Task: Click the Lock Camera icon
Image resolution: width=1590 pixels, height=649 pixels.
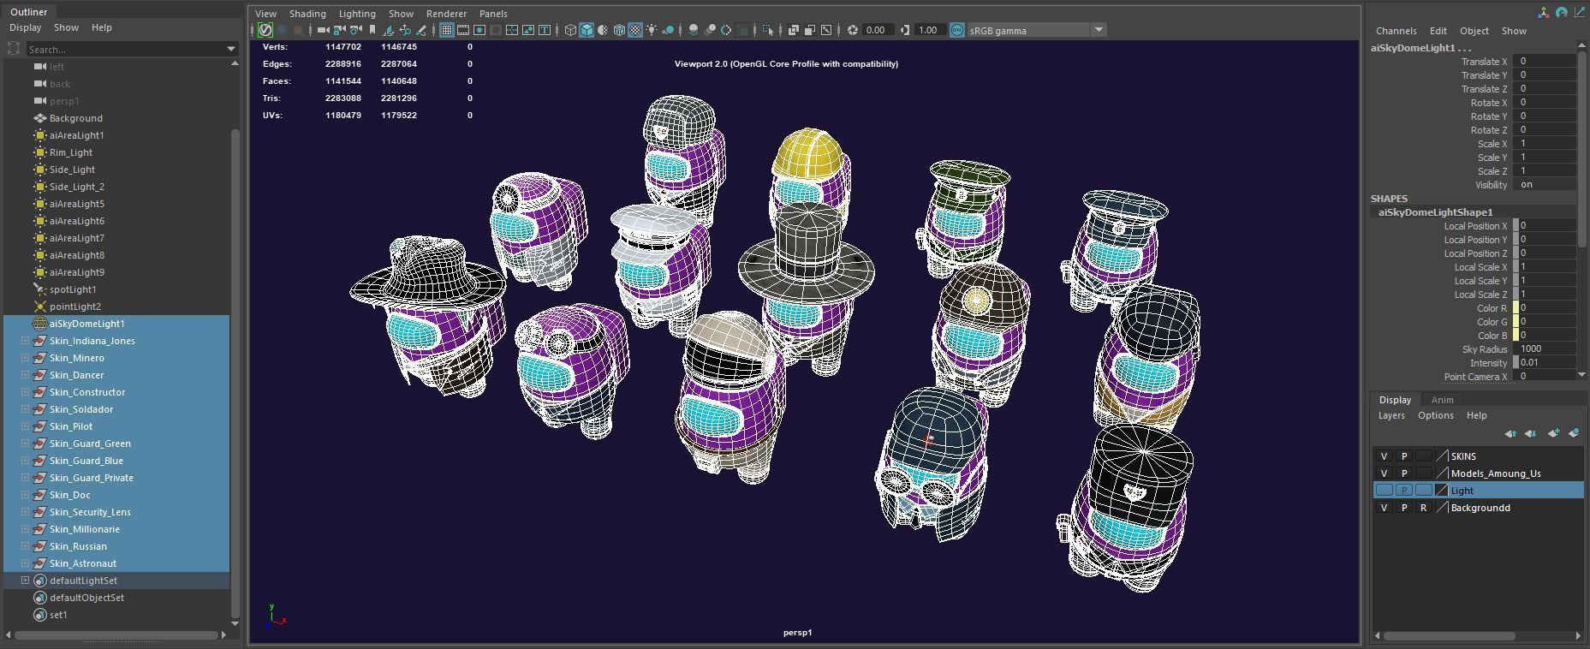Action: (339, 30)
